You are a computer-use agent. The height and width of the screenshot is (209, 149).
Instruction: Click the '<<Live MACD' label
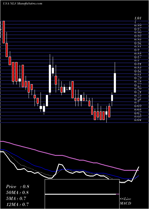point(125,201)
